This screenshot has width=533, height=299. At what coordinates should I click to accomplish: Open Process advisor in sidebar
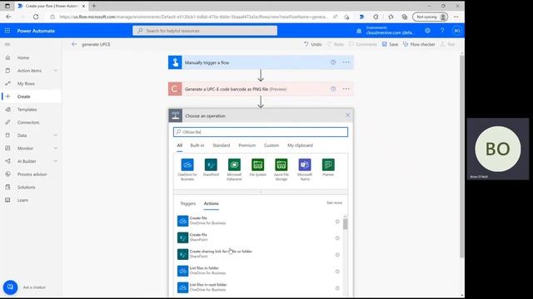click(32, 174)
